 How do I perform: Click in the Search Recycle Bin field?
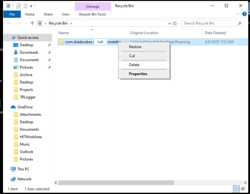[209, 24]
